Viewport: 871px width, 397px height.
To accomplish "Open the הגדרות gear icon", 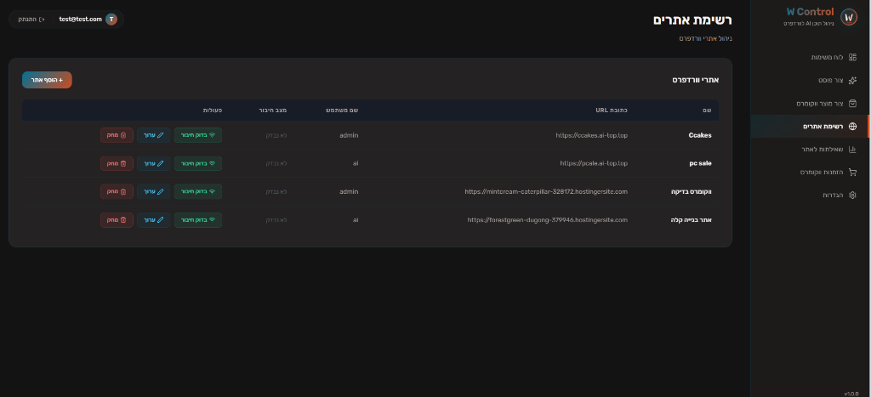I will pyautogui.click(x=852, y=195).
